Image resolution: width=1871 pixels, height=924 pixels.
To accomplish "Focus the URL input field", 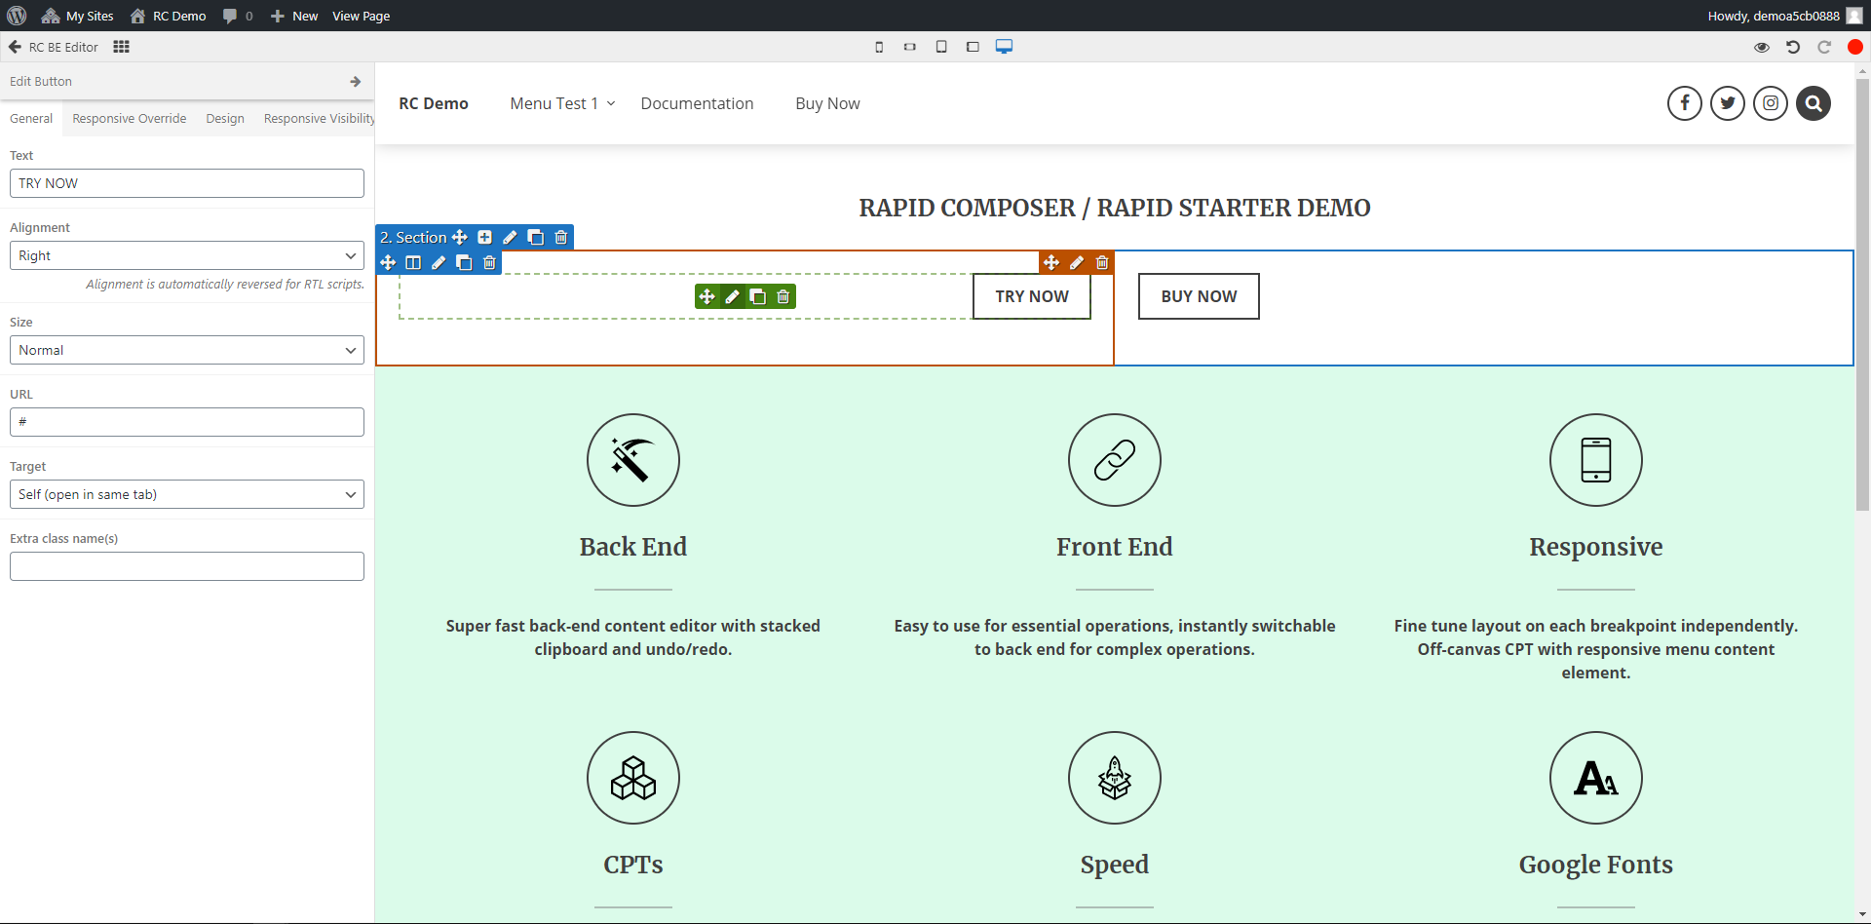I will click(x=187, y=422).
